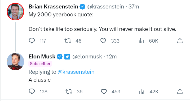
Task: Click the Brian Krassenstein display name
Action: tap(53, 7)
